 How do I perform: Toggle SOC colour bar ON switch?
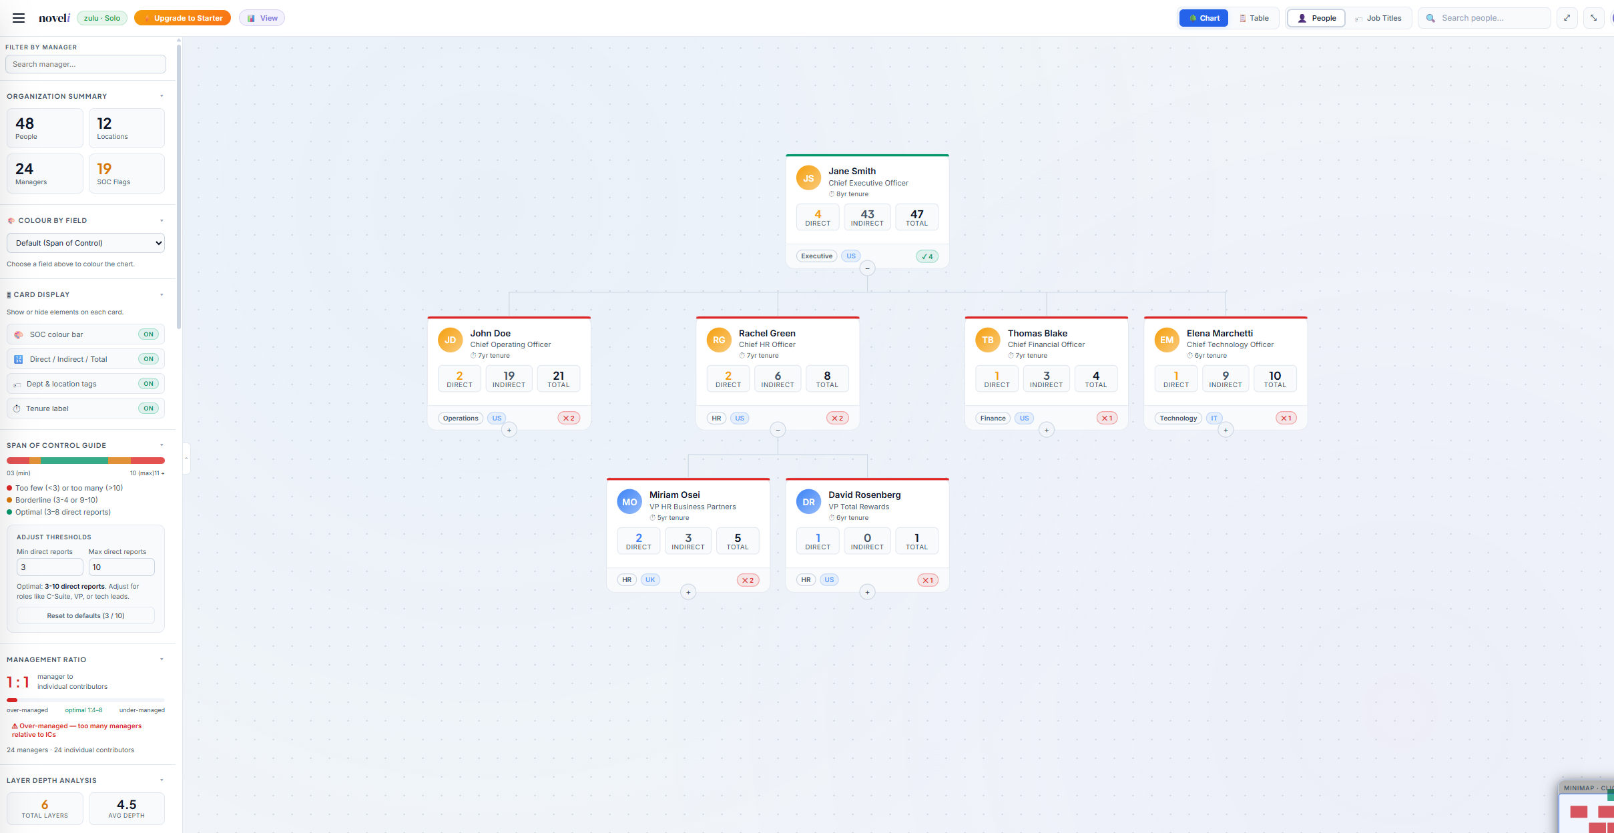tap(148, 334)
